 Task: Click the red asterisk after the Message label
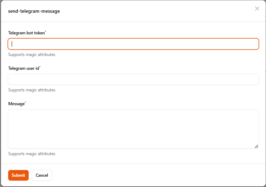[26, 103]
